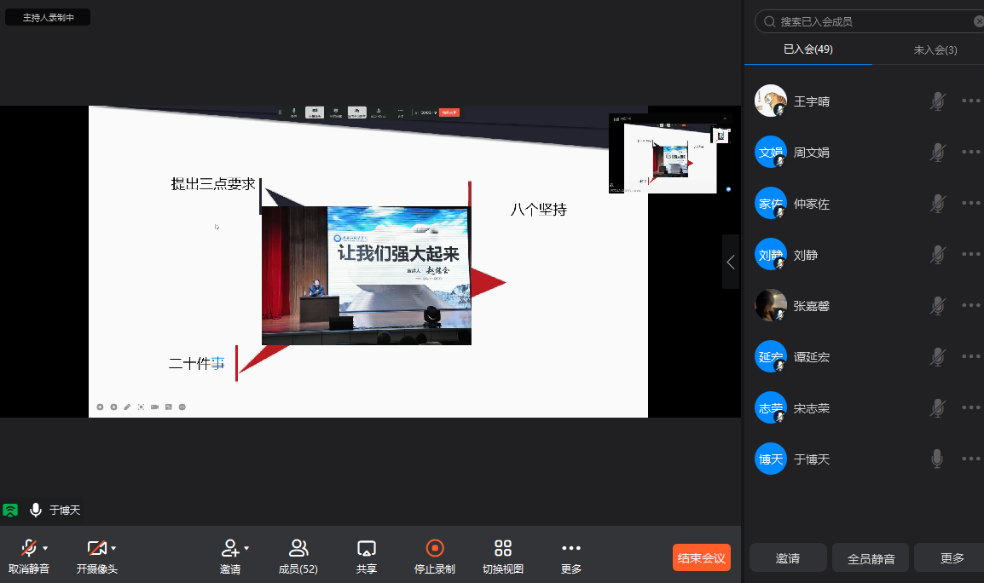Open more options for member 张嘉馨

coord(970,305)
